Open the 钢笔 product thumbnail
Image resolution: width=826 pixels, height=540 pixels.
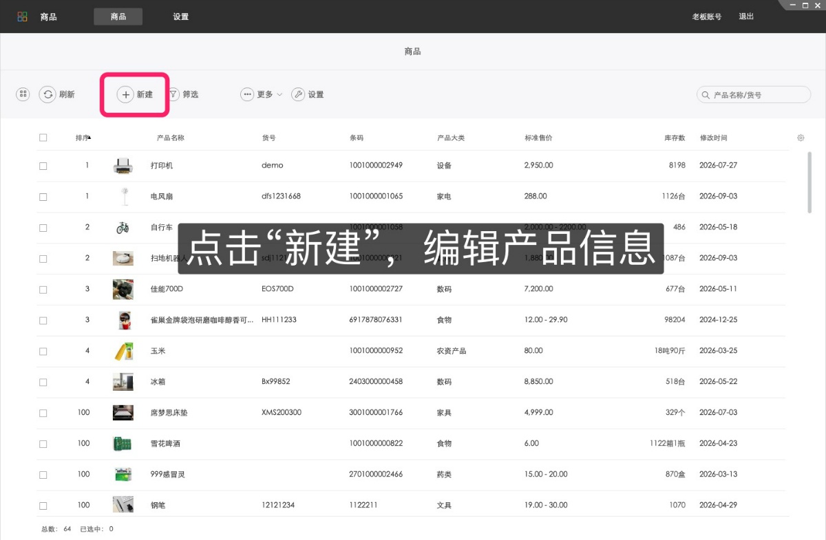pos(123,505)
